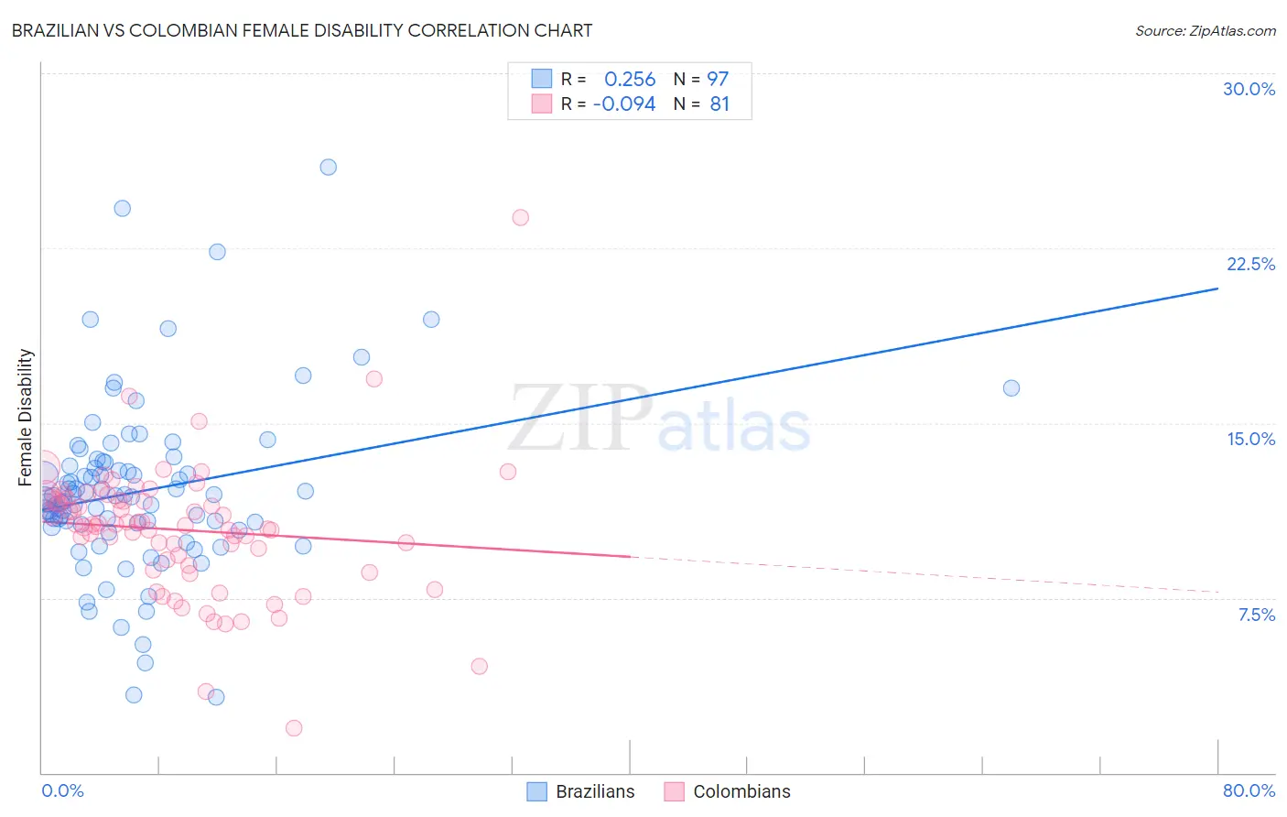1287x817 pixels.
Task: Click the Female Disability axis title
Action: tap(26, 417)
